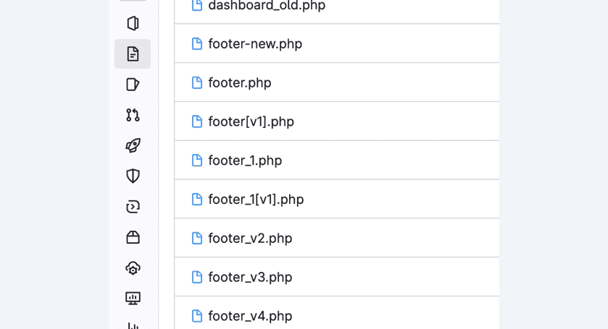Select the Repository files sidebar icon
Image resolution: width=608 pixels, height=329 pixels.
[x=133, y=54]
